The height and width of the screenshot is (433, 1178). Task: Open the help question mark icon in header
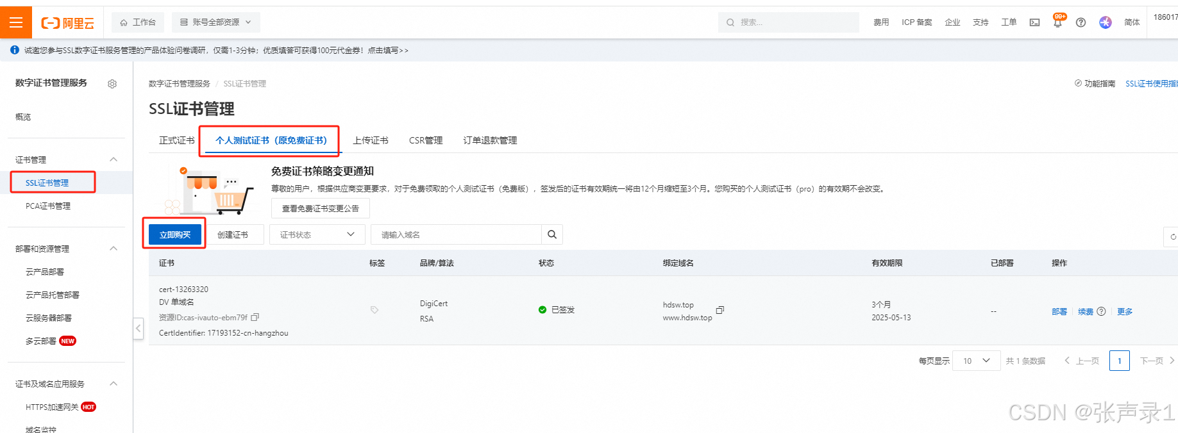tap(1081, 22)
